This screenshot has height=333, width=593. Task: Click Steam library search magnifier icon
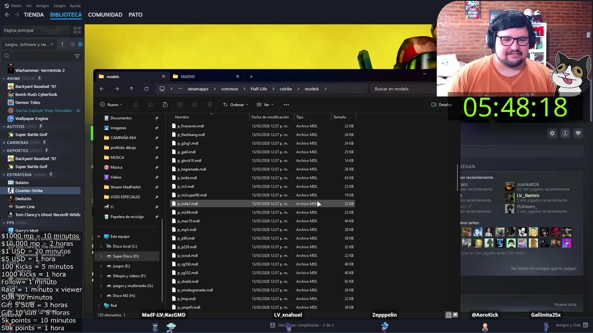(6, 56)
